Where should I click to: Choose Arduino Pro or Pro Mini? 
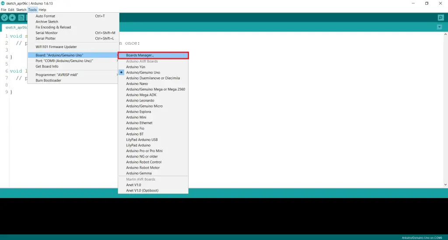pos(154,151)
